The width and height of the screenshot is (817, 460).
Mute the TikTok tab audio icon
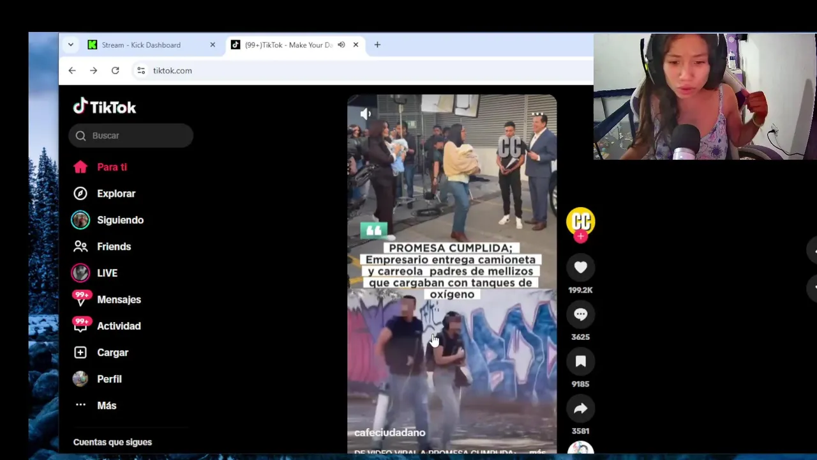pos(341,45)
